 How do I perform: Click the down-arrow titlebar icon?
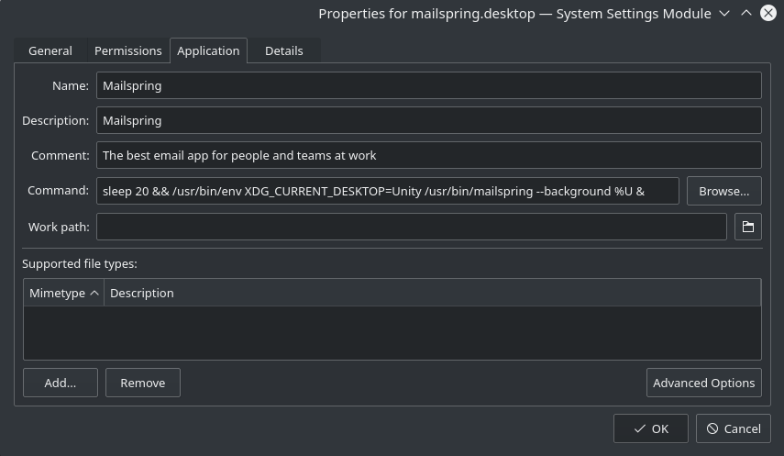(x=724, y=13)
